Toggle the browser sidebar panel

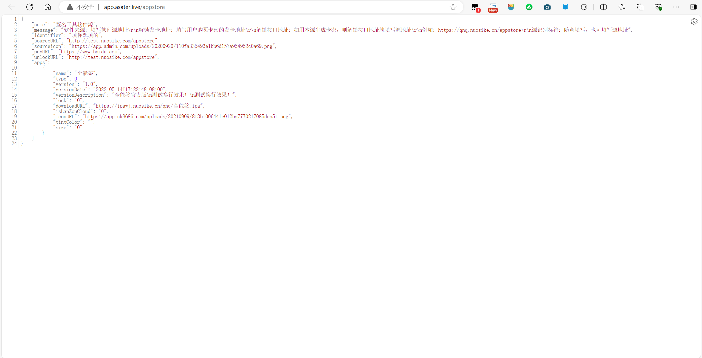point(693,7)
